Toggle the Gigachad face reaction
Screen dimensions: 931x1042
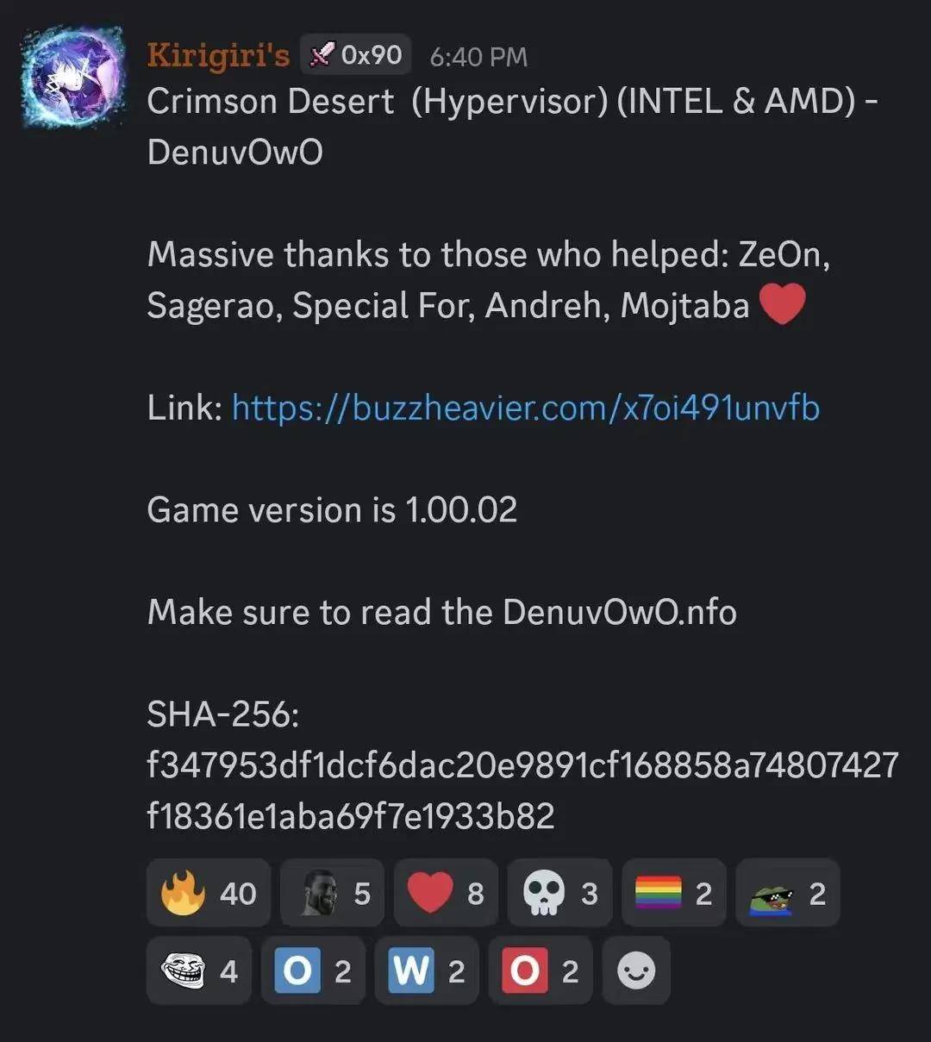coord(333,893)
